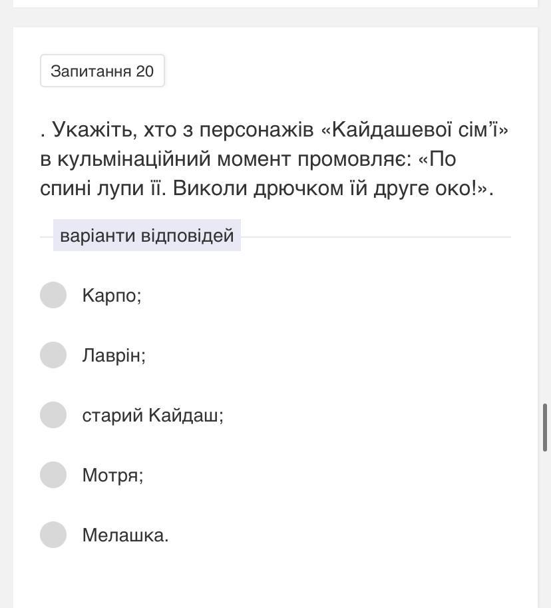Screen dimensions: 551x608
Task: Choose the Лаврін radio button
Action: [53, 355]
